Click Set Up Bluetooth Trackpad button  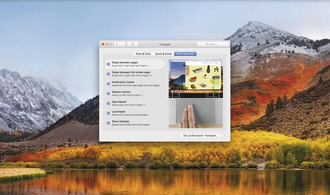coord(200,135)
